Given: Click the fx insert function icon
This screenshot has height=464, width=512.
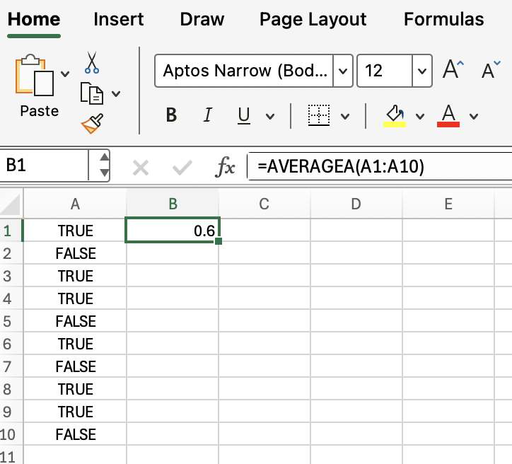Looking at the screenshot, I should pos(225,166).
